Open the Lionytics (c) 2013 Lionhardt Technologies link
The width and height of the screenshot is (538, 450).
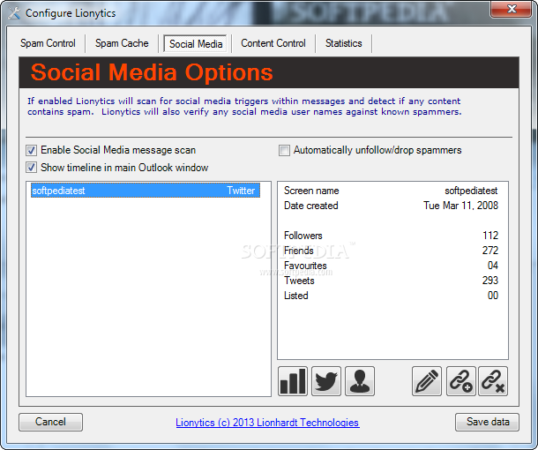[x=267, y=423]
